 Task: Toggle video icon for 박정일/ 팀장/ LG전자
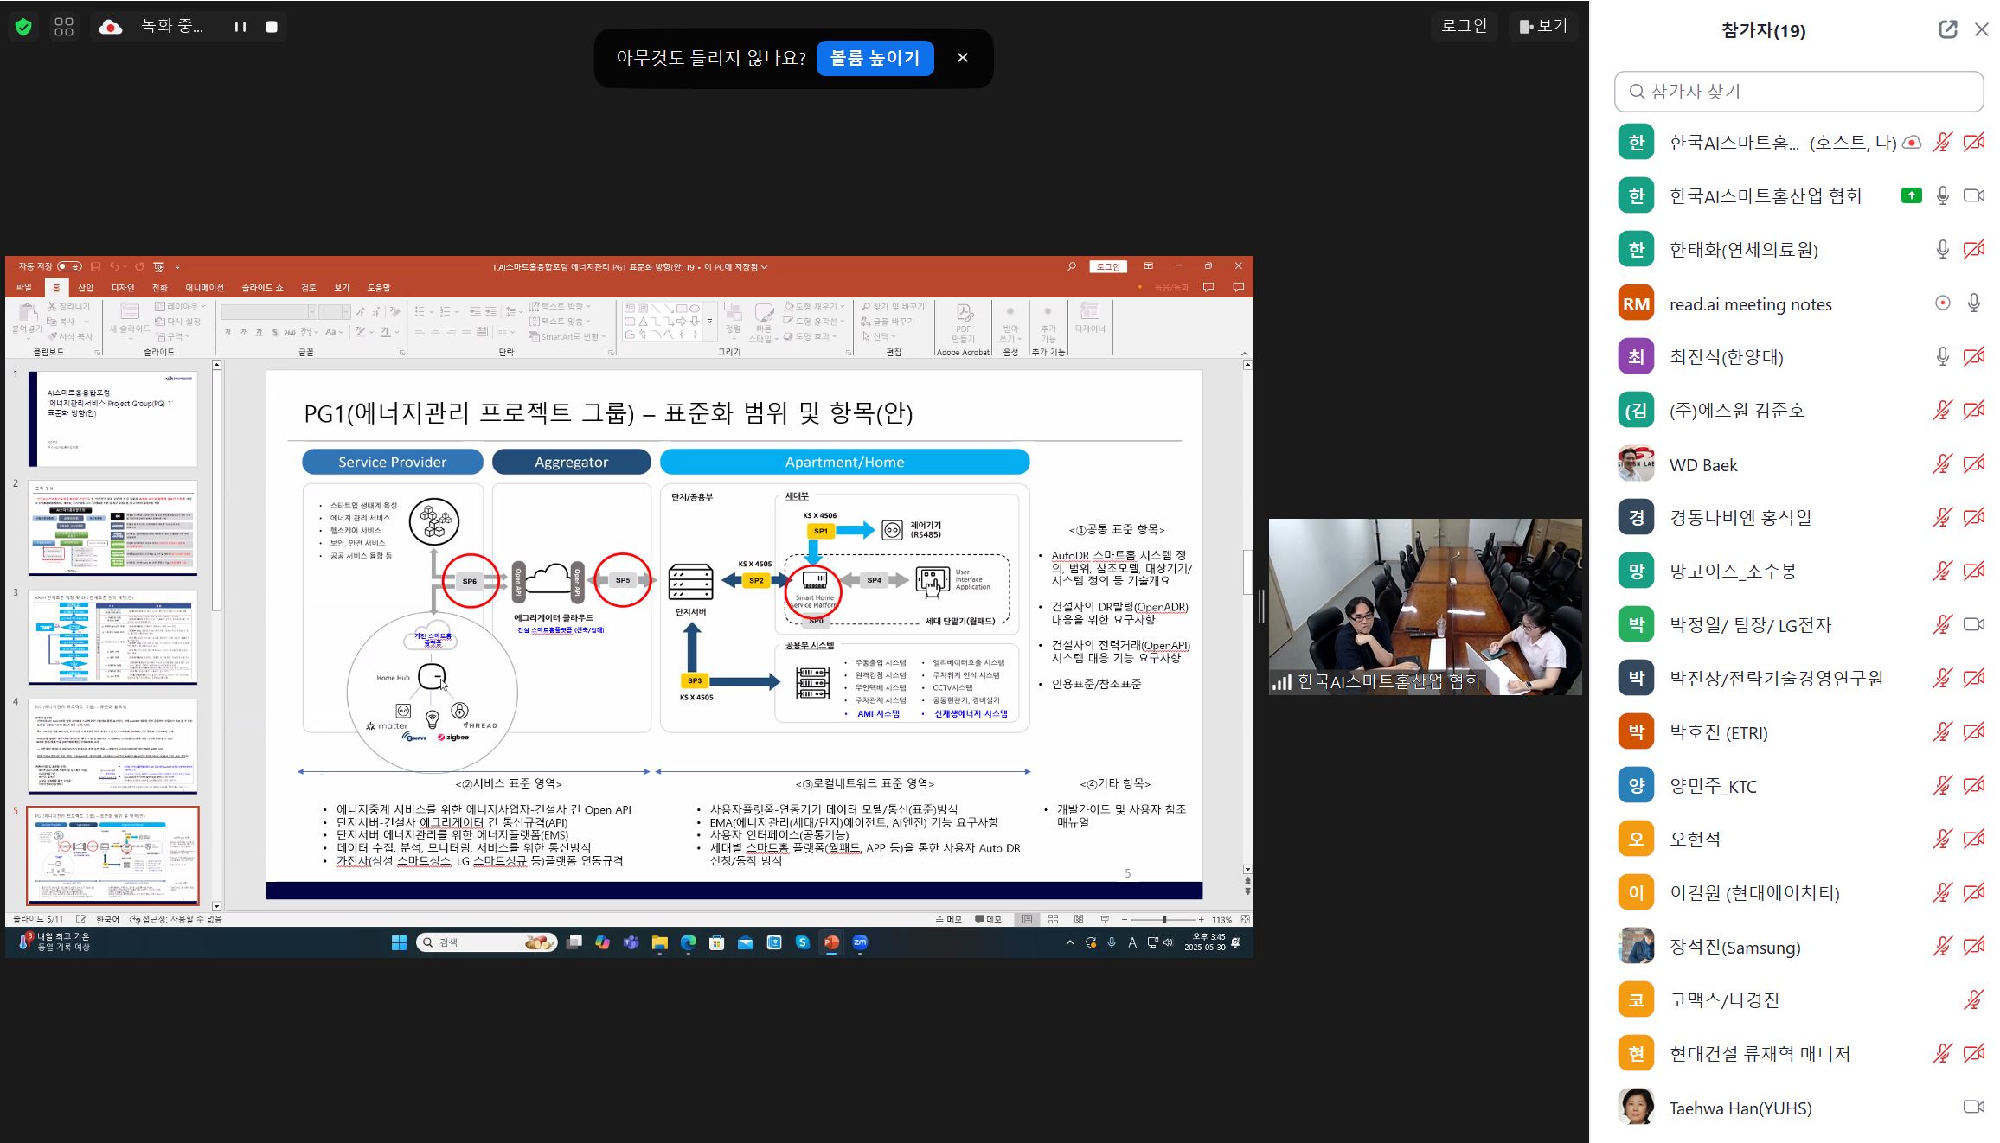(x=1973, y=624)
